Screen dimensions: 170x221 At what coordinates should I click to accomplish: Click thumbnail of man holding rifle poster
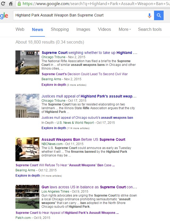(x=27, y=149)
